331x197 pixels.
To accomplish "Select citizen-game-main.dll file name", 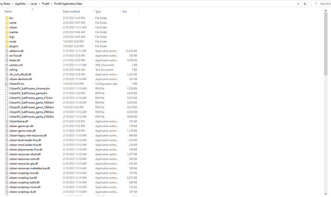I will tap(23, 131).
